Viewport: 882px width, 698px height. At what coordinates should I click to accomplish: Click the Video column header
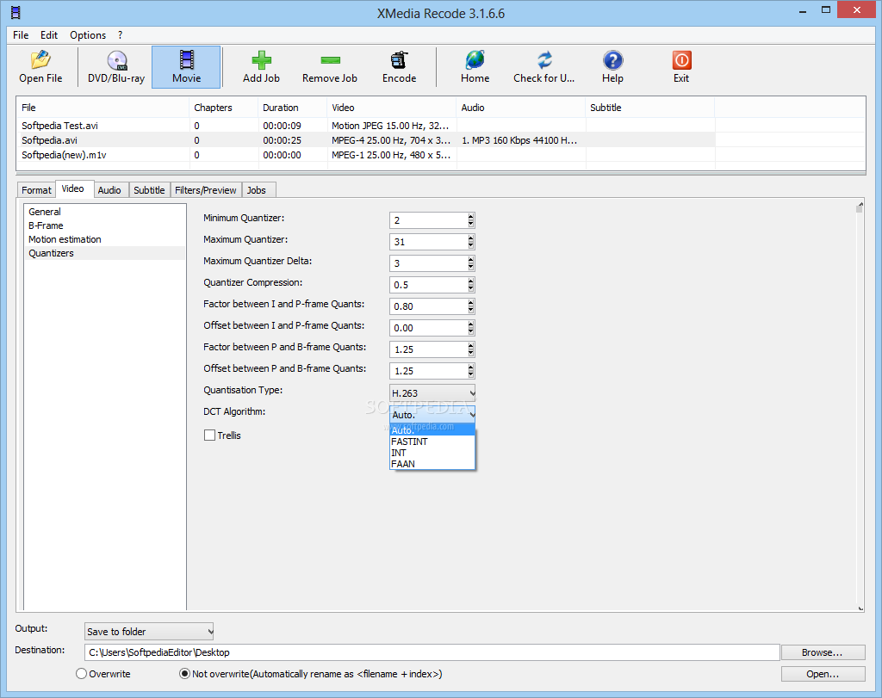[x=392, y=108]
